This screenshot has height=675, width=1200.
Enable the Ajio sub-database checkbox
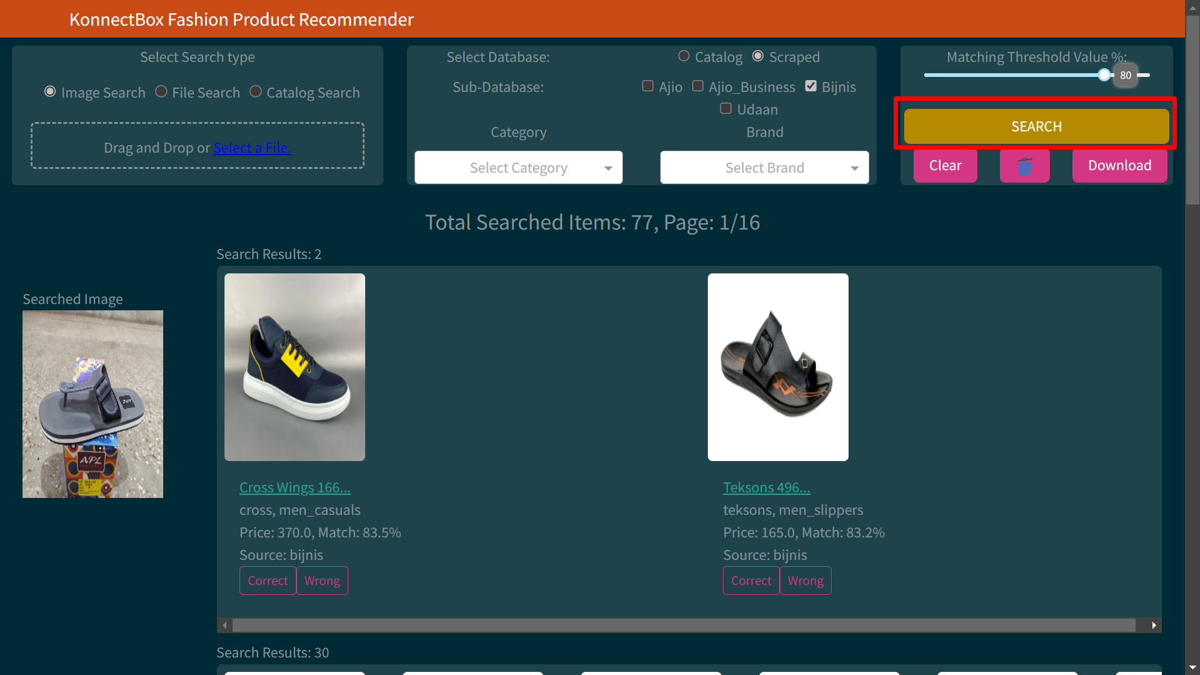pos(648,86)
